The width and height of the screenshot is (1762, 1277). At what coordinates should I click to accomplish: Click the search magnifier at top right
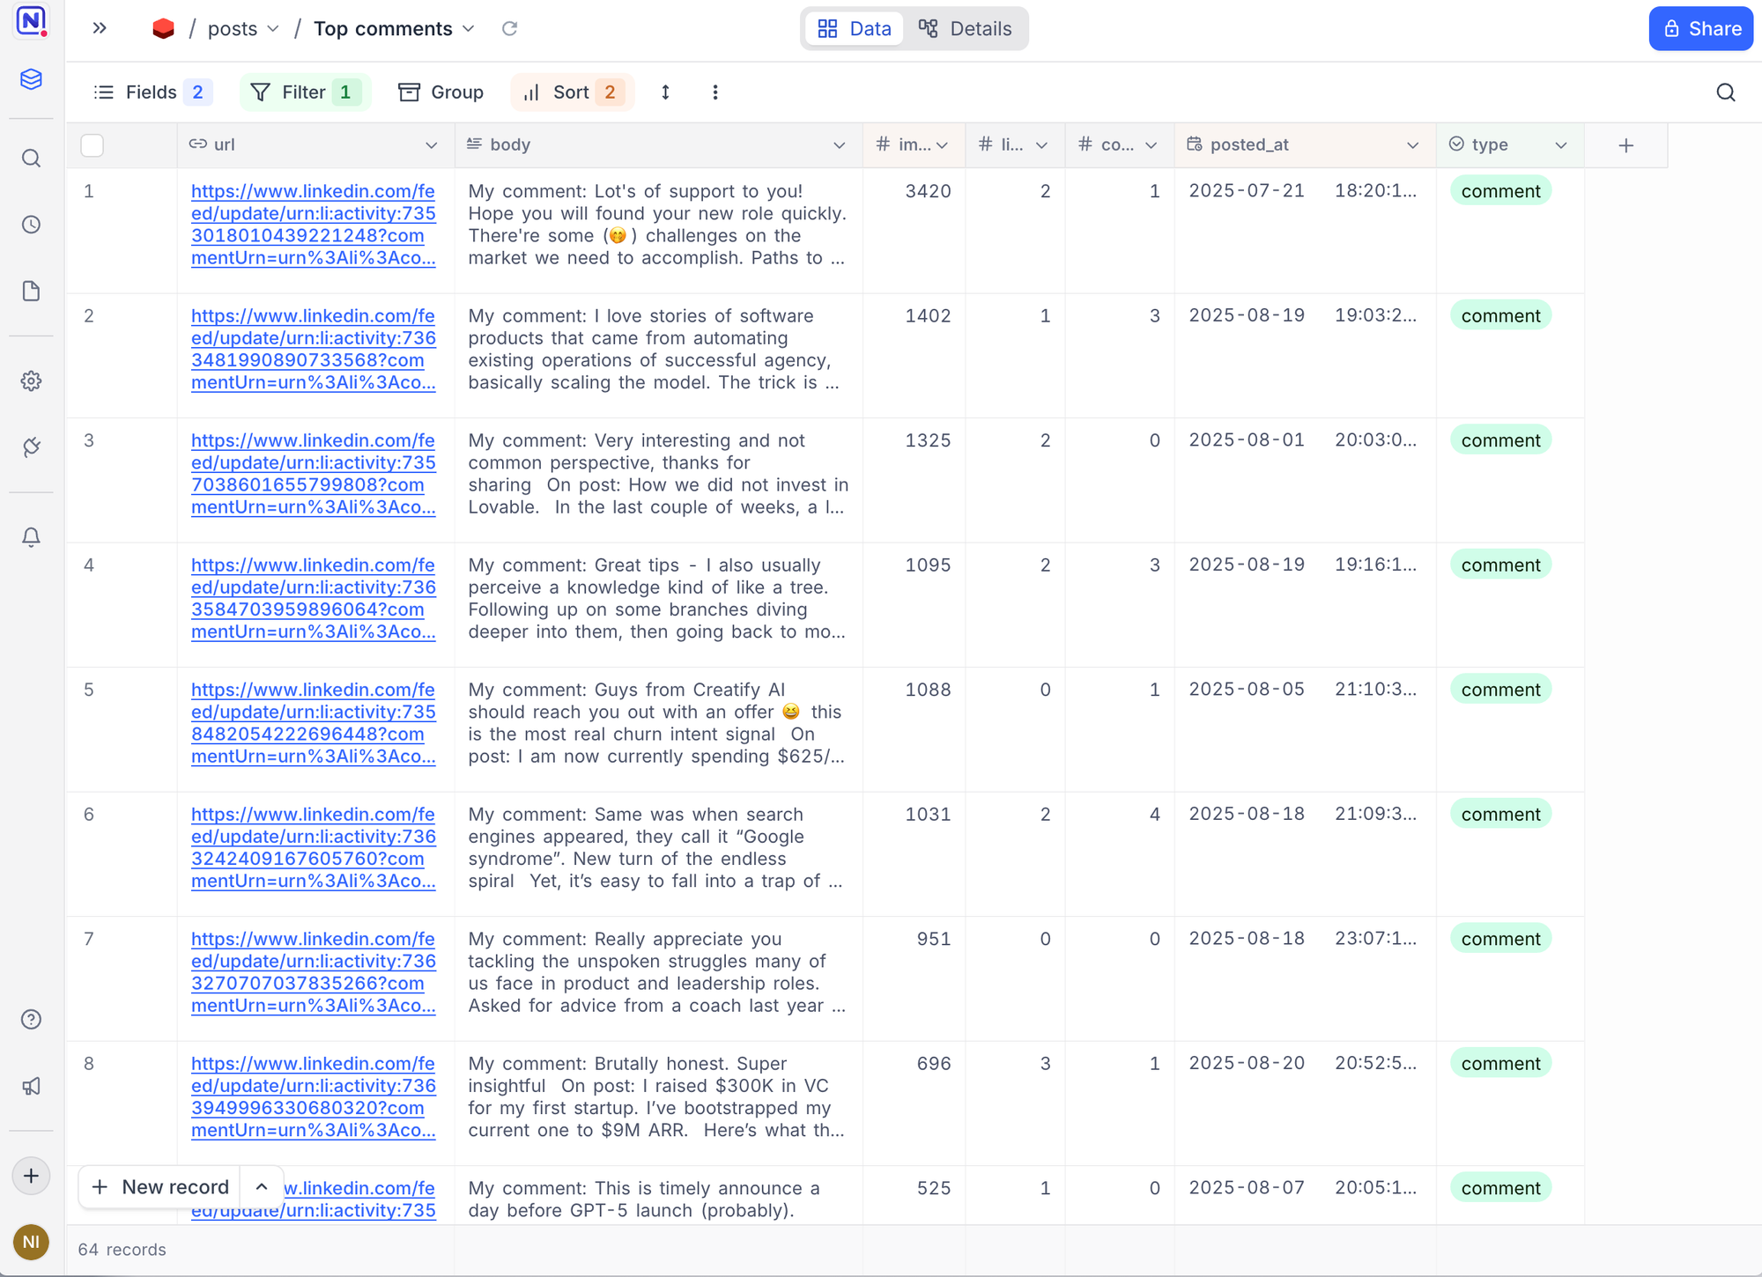point(1725,92)
